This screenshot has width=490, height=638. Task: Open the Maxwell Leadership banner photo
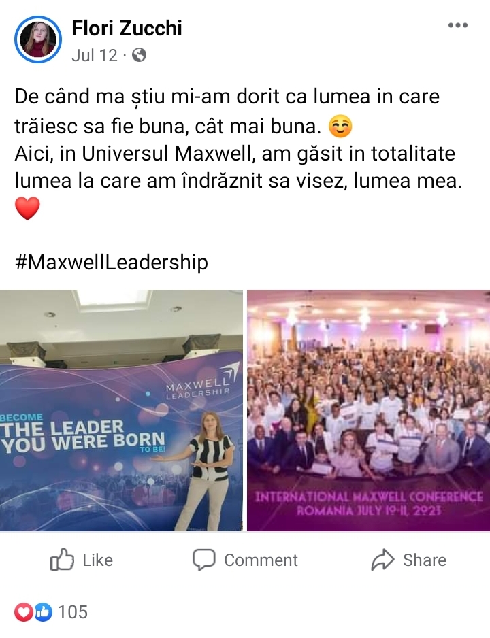[121, 410]
